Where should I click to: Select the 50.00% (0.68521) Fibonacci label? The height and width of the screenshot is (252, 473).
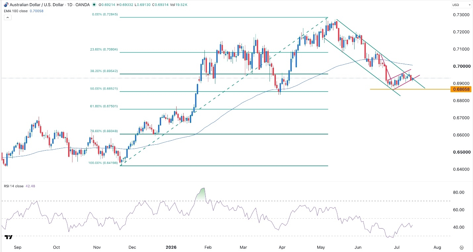[x=104, y=89]
